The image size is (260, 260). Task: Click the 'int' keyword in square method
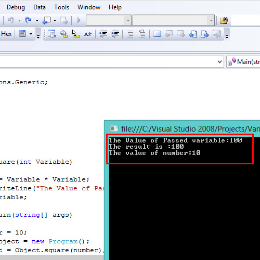(x=25, y=162)
